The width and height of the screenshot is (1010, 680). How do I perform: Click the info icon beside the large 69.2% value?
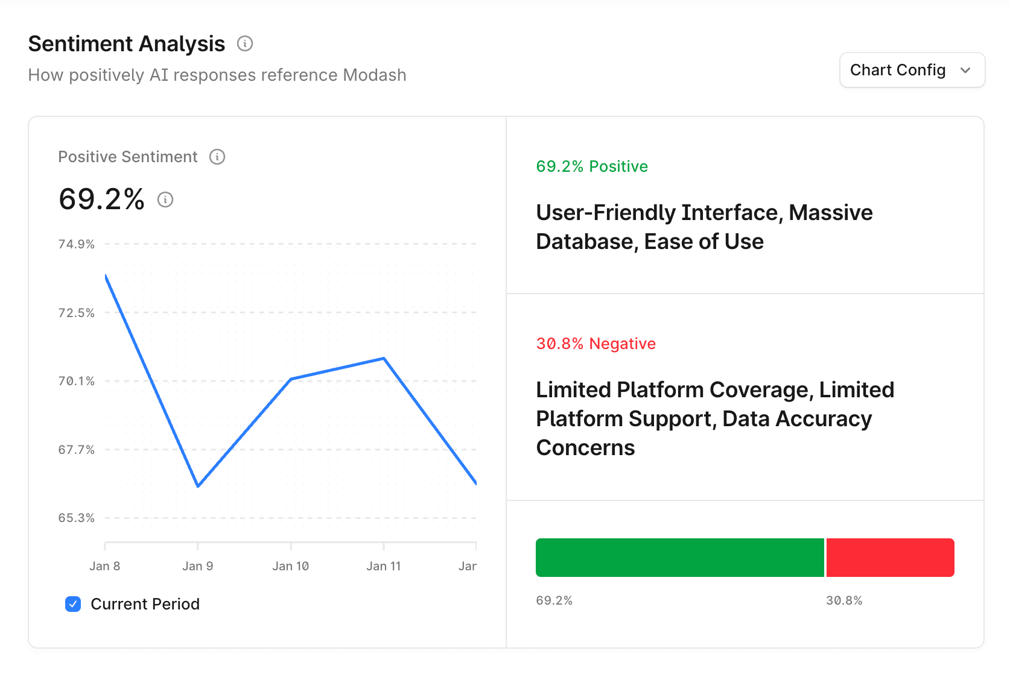pyautogui.click(x=165, y=200)
